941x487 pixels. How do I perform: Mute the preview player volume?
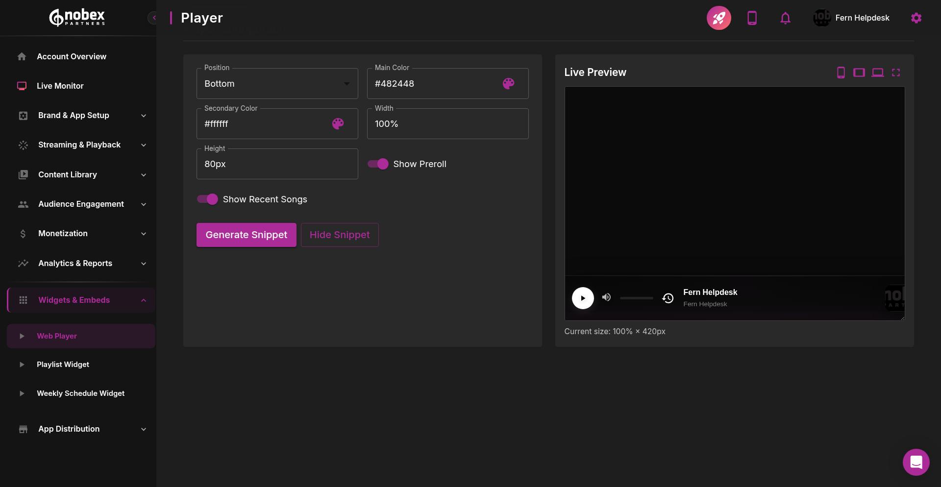(606, 297)
